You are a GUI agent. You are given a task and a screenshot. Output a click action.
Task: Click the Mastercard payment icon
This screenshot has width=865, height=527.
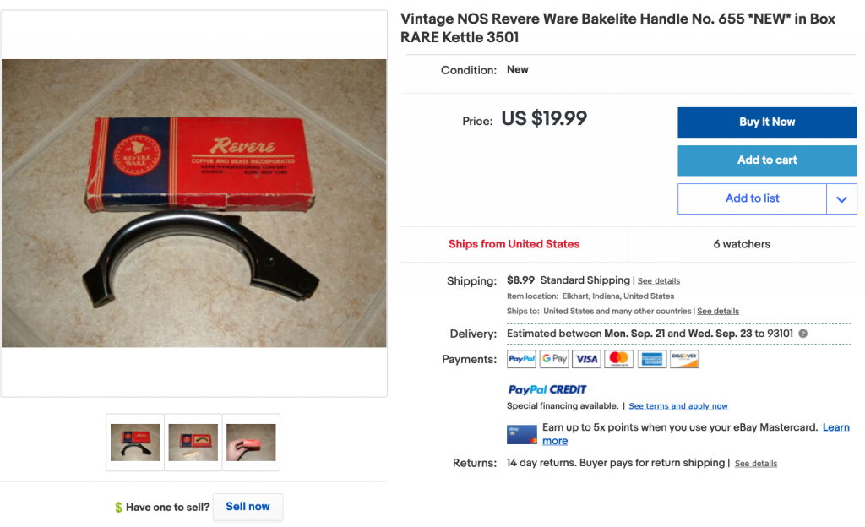[619, 360]
